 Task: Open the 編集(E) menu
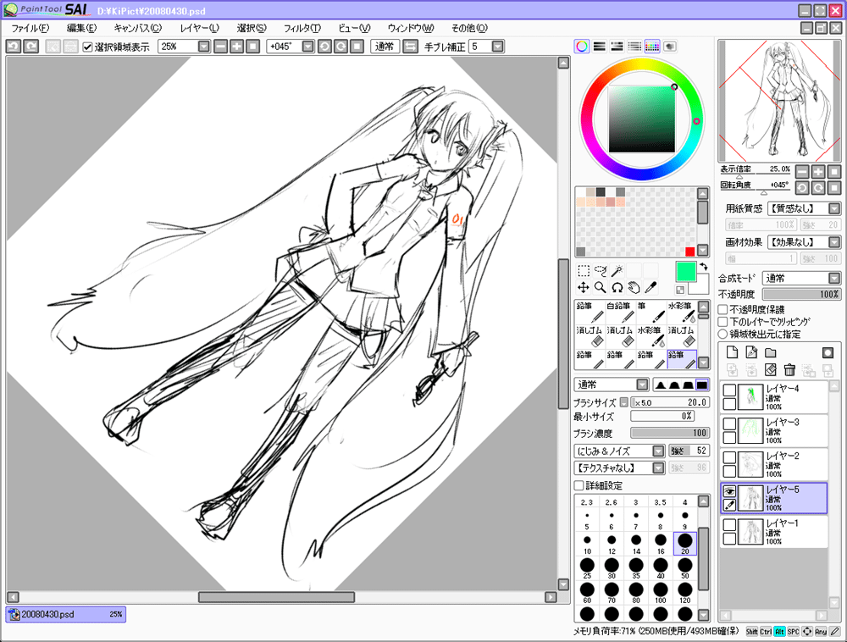click(x=81, y=28)
